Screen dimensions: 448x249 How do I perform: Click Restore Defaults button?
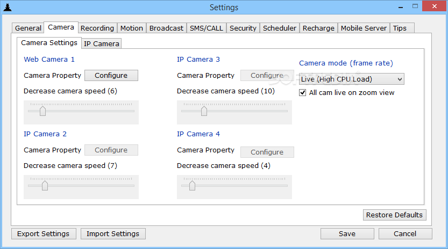point(394,215)
